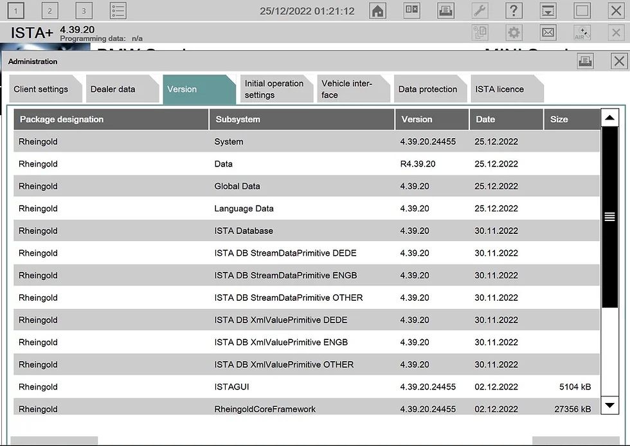Click the Version column header
Viewport: 630px width, 446px height.
point(432,120)
